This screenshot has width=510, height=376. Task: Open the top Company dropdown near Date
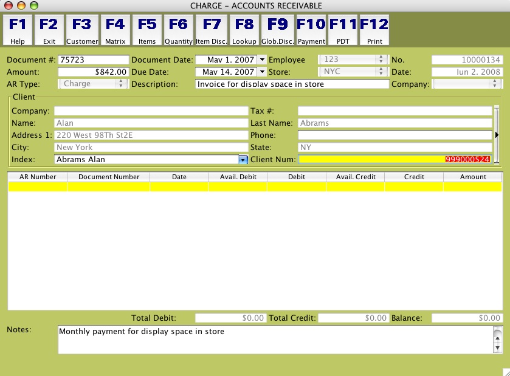467,84
